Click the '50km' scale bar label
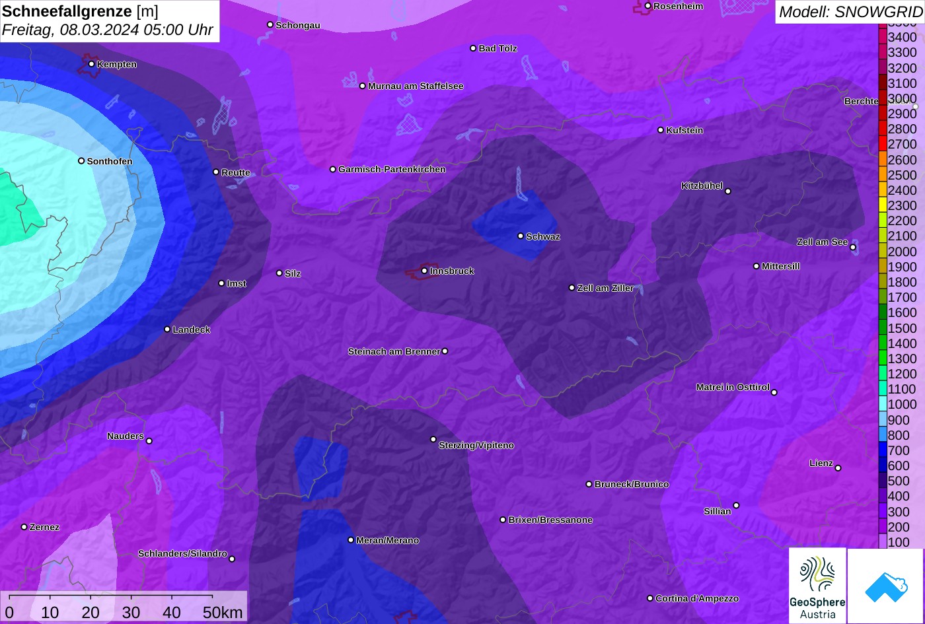Image resolution: width=925 pixels, height=624 pixels. click(x=223, y=612)
